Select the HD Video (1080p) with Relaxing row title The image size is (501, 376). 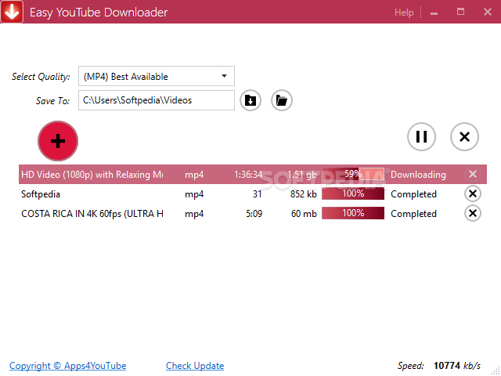(92, 175)
